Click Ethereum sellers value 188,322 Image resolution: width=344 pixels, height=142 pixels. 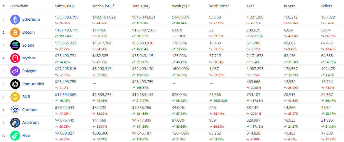coord(328,17)
